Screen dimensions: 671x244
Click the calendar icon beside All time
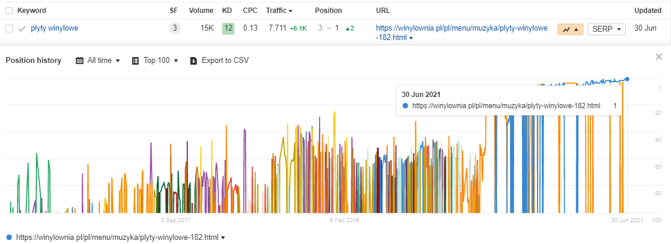[x=79, y=61]
